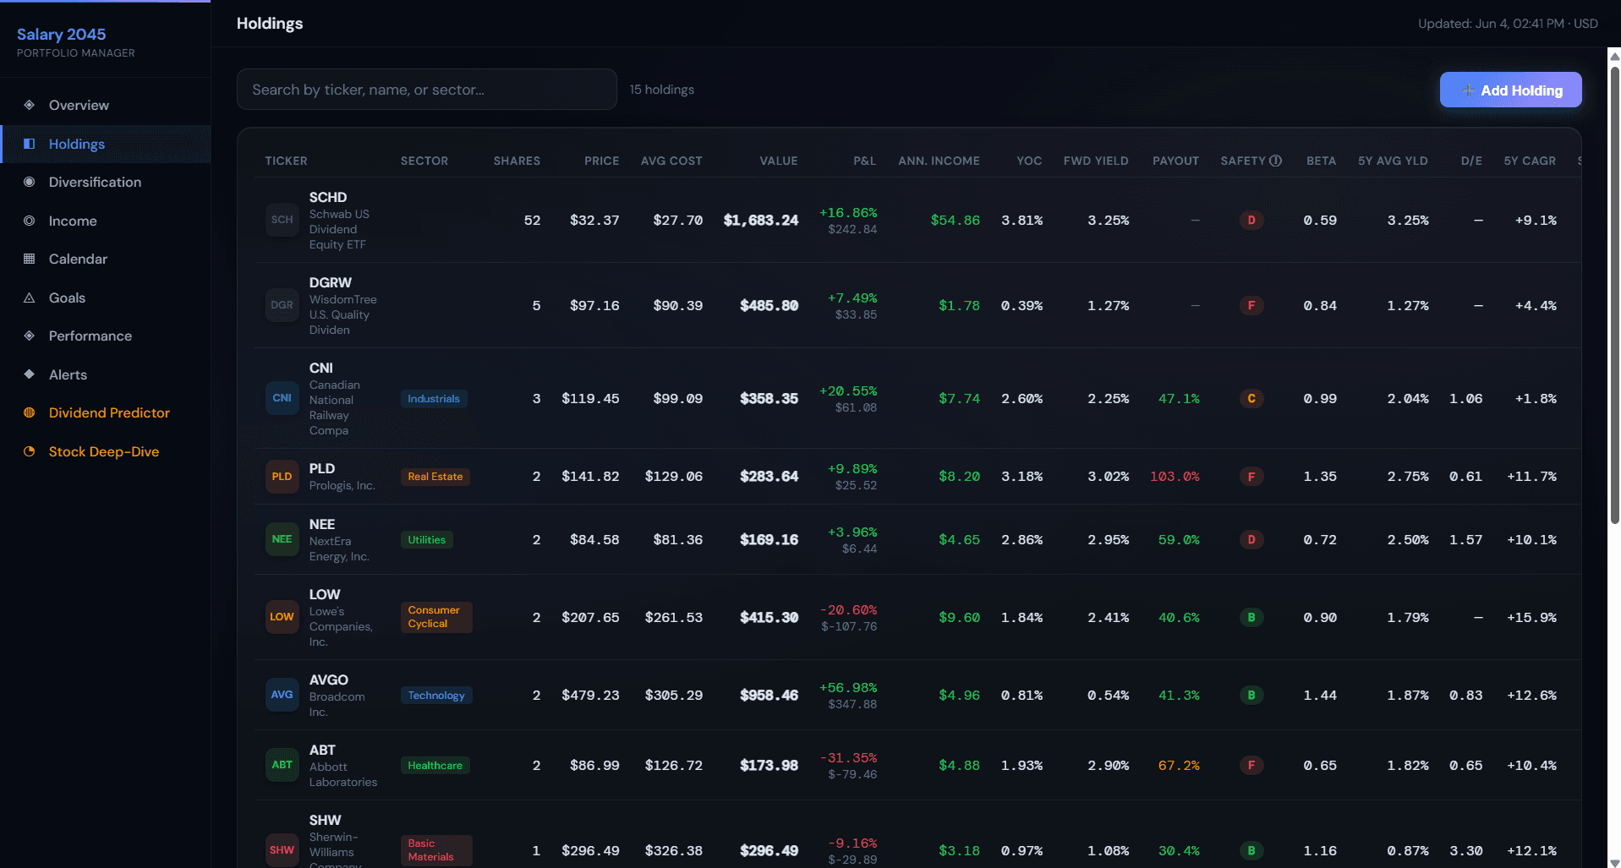Image resolution: width=1621 pixels, height=868 pixels.
Task: Sort by the P&L column header
Action: coord(864,161)
